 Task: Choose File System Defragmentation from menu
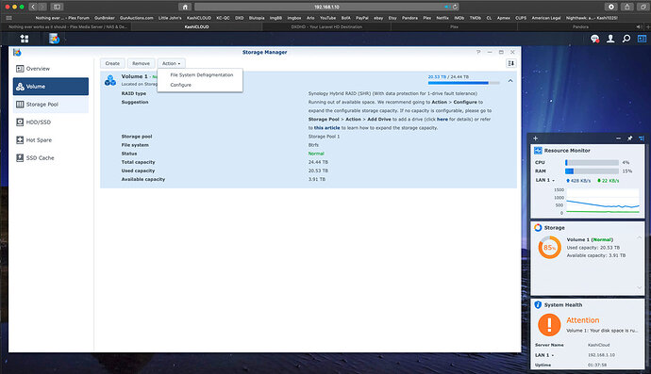click(x=202, y=75)
